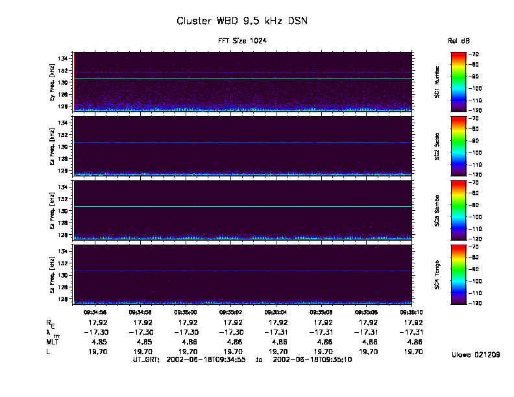The width and height of the screenshot is (514, 397).
Task: Click the "UIowa 021209" credit text
Action: point(476,355)
